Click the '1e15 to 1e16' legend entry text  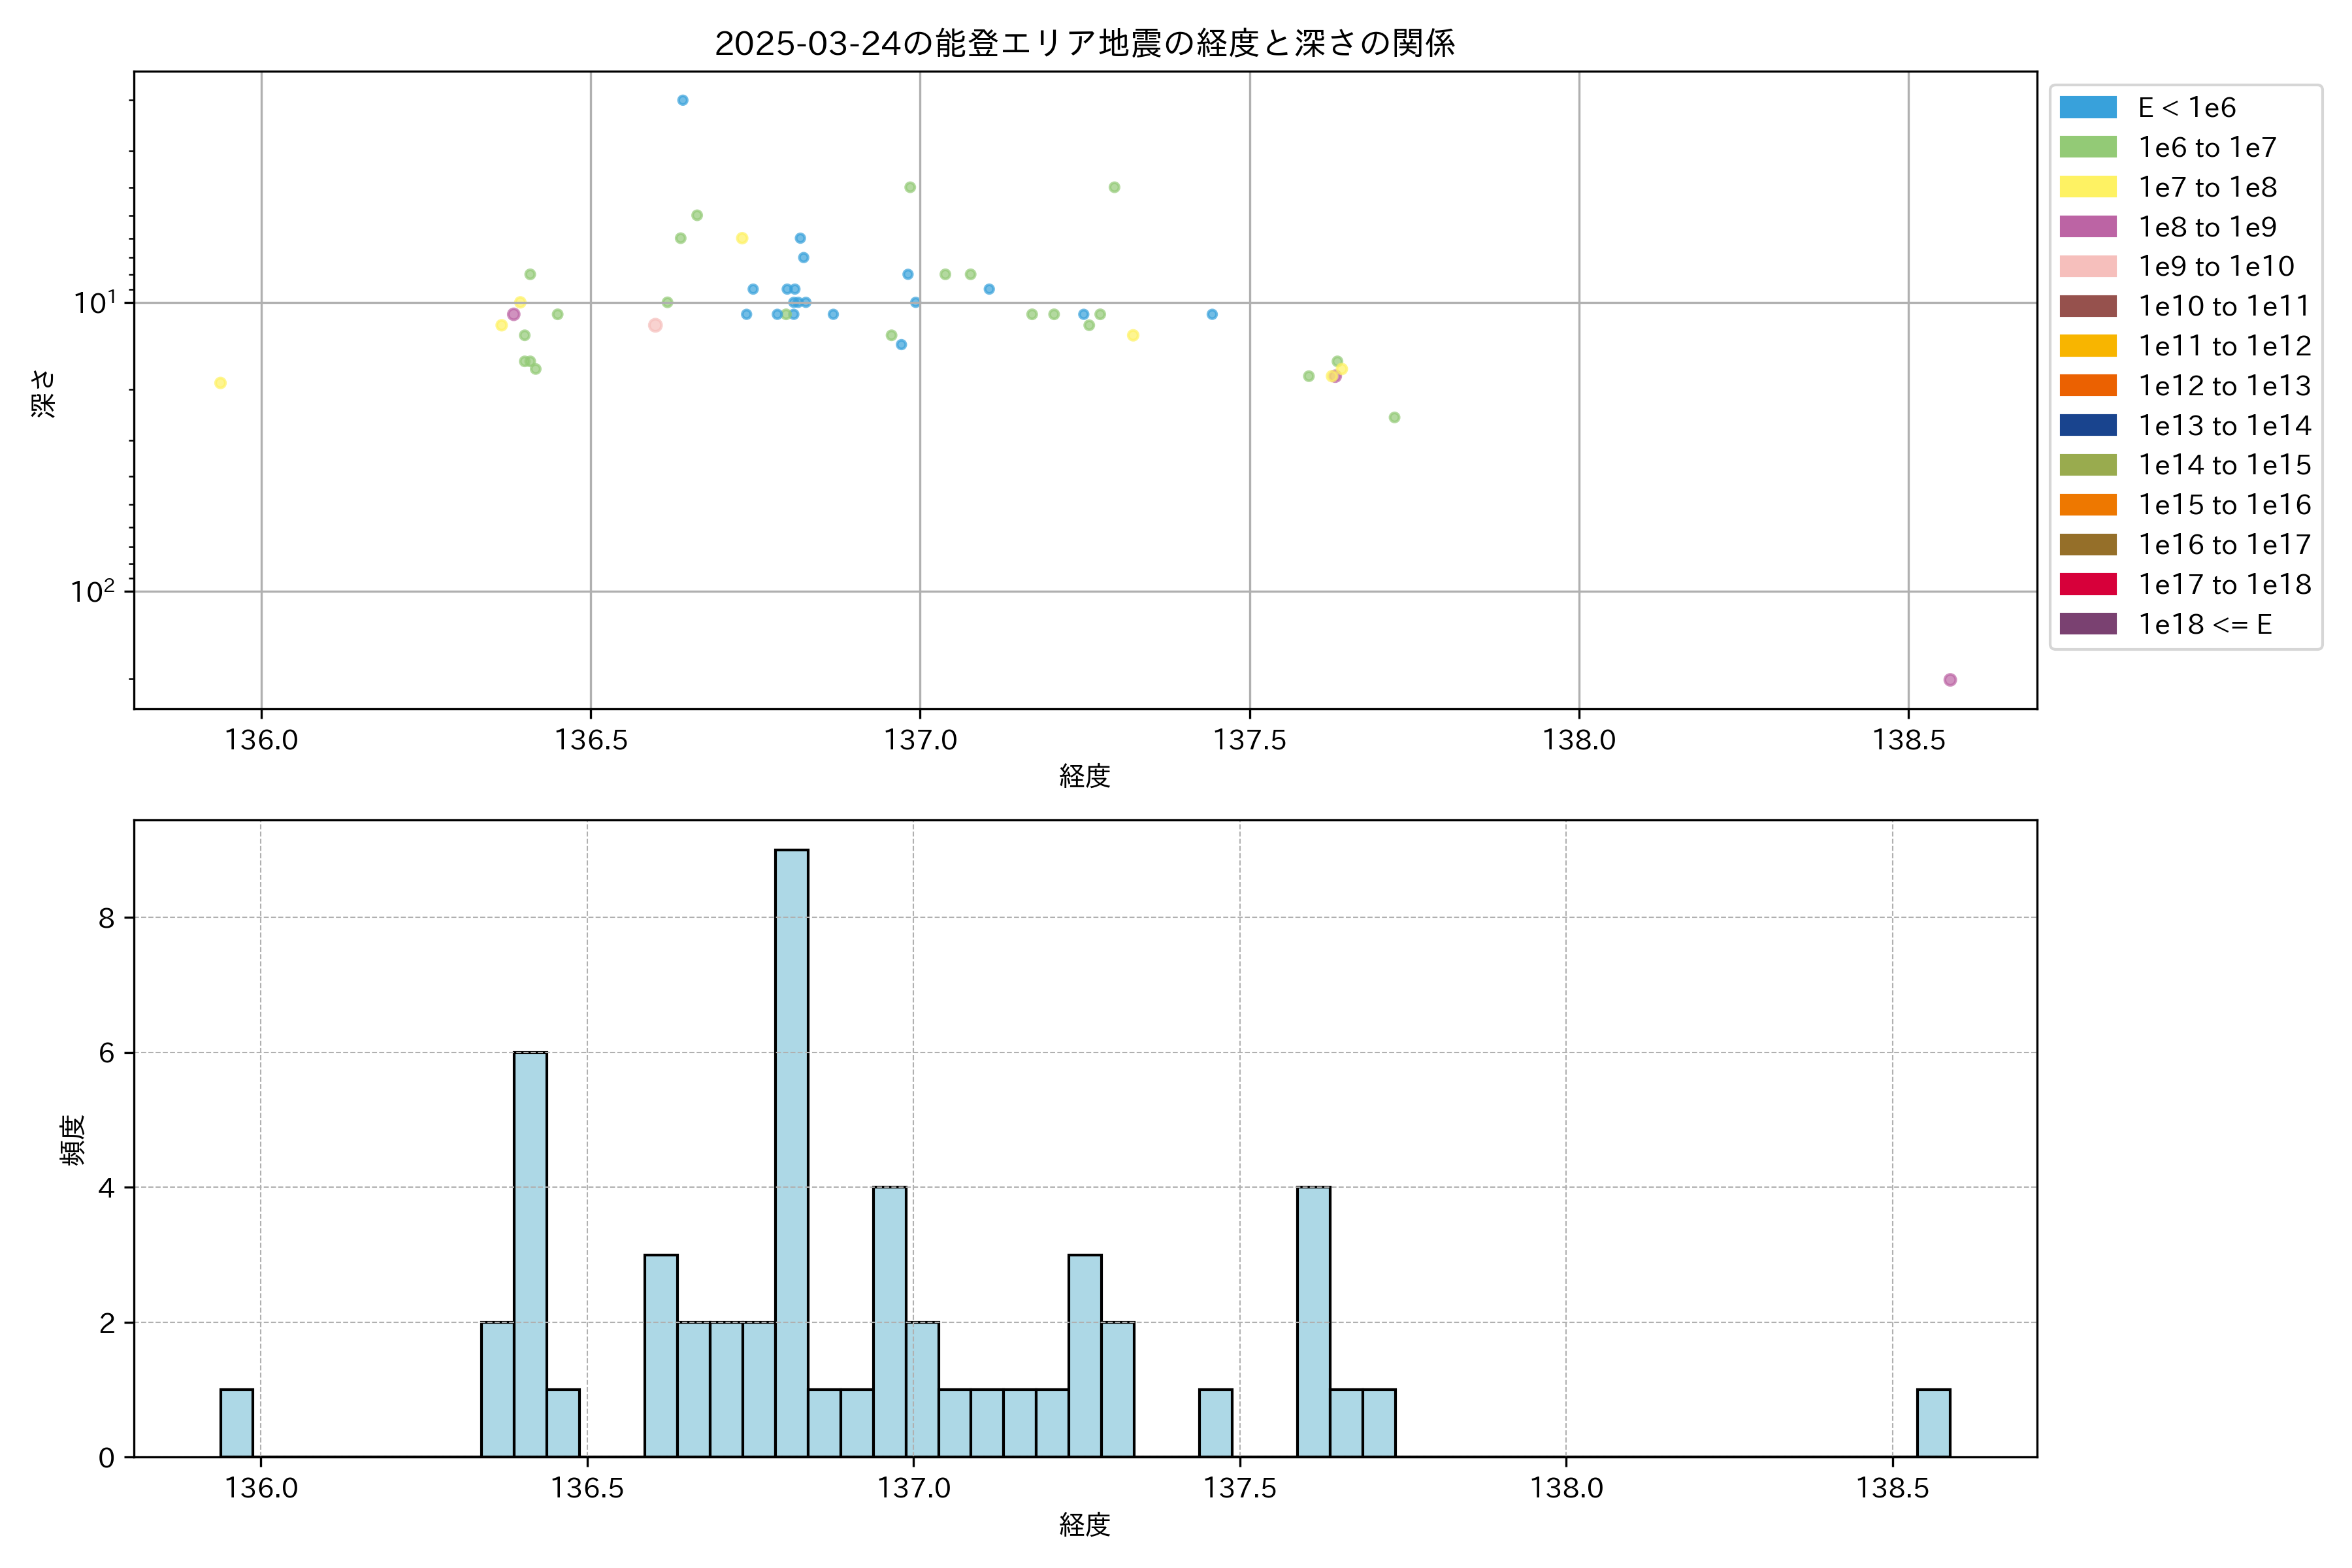2224,505
